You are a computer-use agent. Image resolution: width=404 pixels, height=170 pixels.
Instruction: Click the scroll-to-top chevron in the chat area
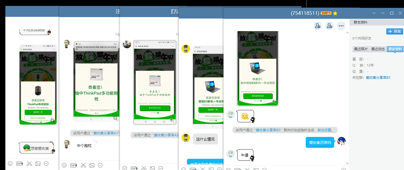(x=347, y=33)
